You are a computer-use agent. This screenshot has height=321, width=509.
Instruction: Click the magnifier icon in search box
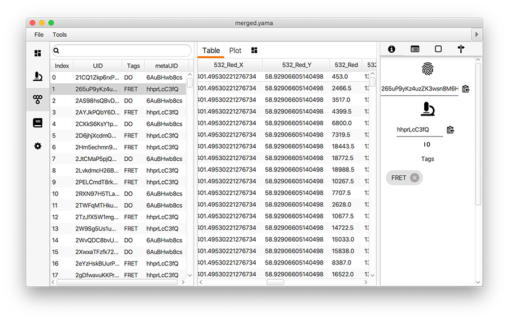pyautogui.click(x=57, y=51)
